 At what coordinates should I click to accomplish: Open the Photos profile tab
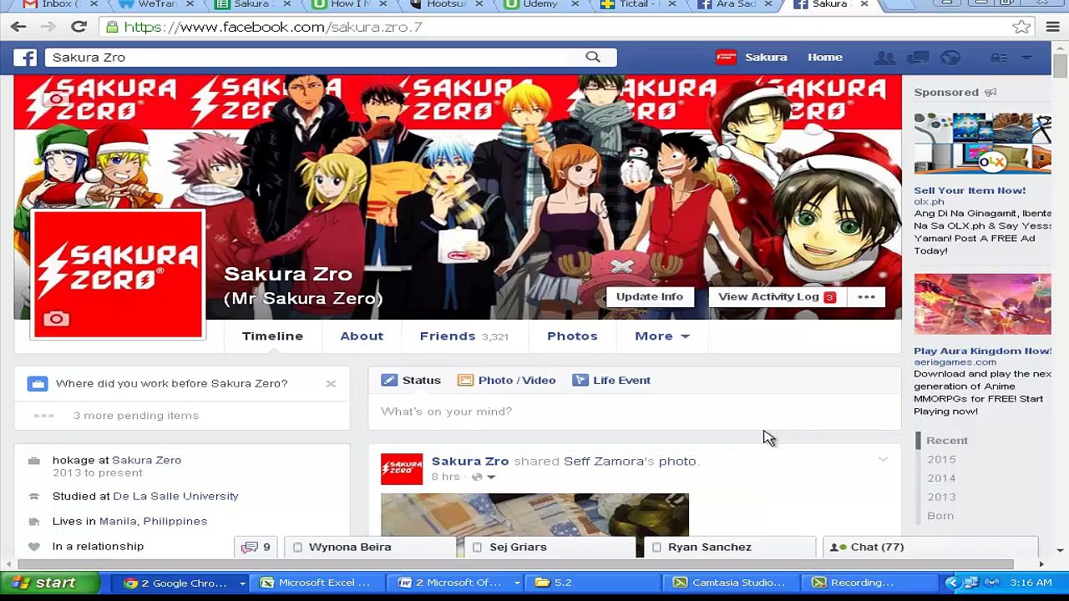tap(572, 336)
